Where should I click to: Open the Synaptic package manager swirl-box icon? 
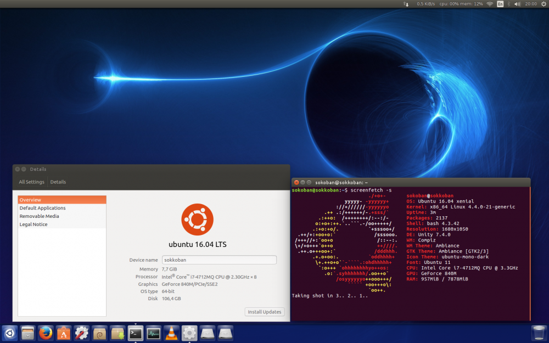[x=99, y=333]
